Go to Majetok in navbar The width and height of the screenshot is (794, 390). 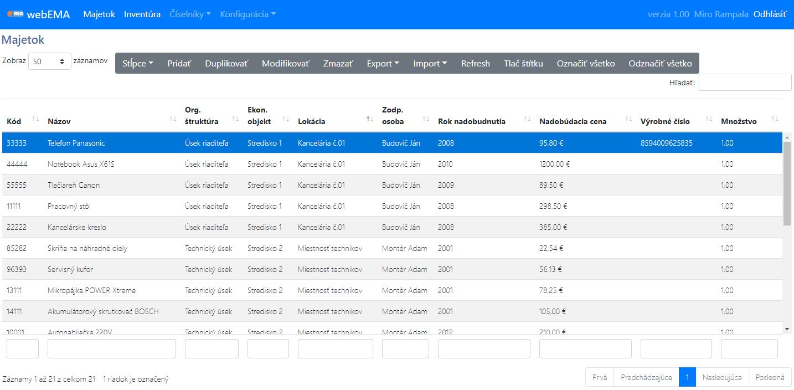99,14
